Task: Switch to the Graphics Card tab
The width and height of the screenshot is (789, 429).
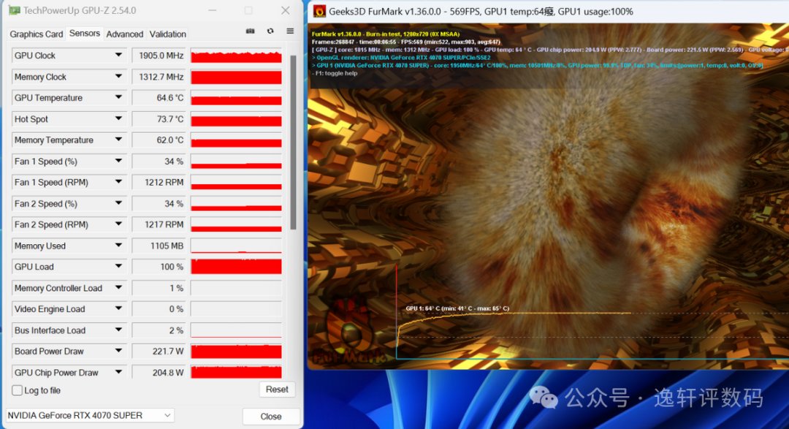Action: coord(37,34)
